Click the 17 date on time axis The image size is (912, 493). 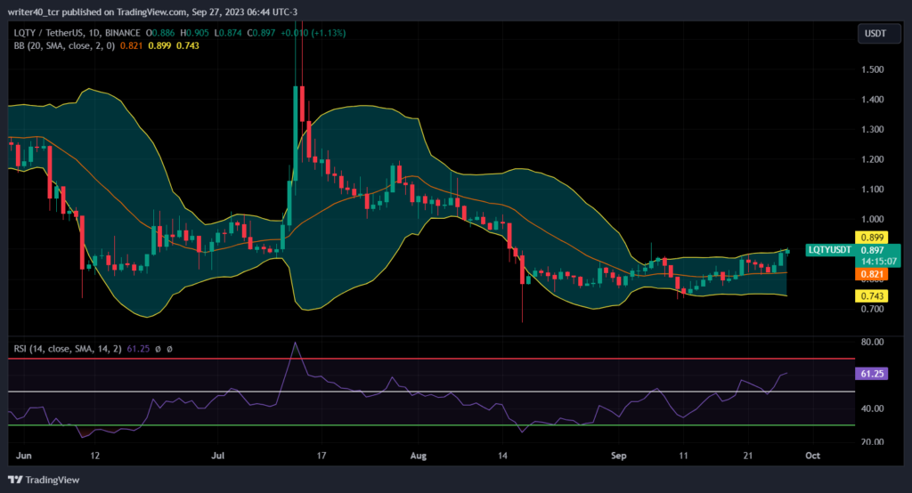point(321,456)
